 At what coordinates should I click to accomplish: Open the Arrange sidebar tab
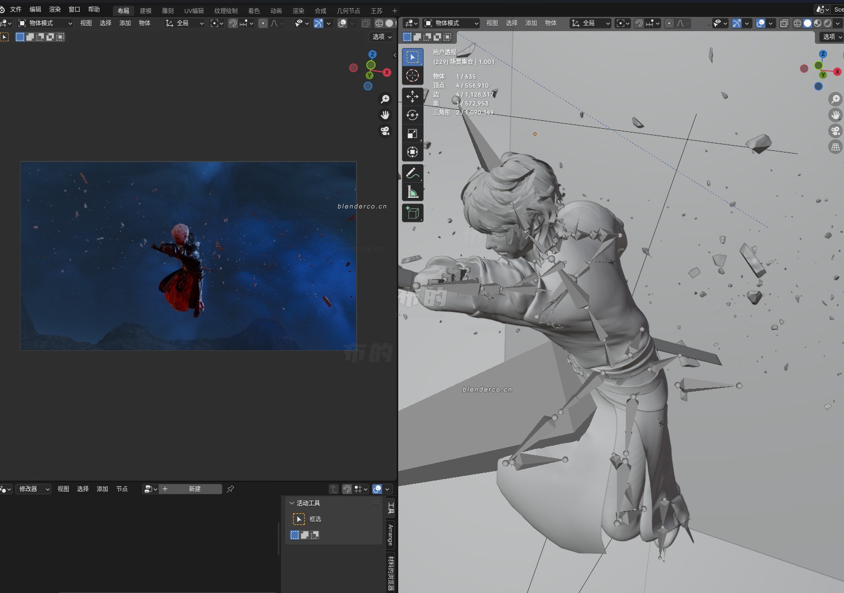(x=391, y=535)
